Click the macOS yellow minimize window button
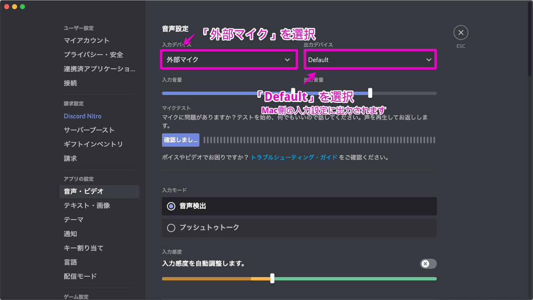Image resolution: width=533 pixels, height=300 pixels. [15, 7]
